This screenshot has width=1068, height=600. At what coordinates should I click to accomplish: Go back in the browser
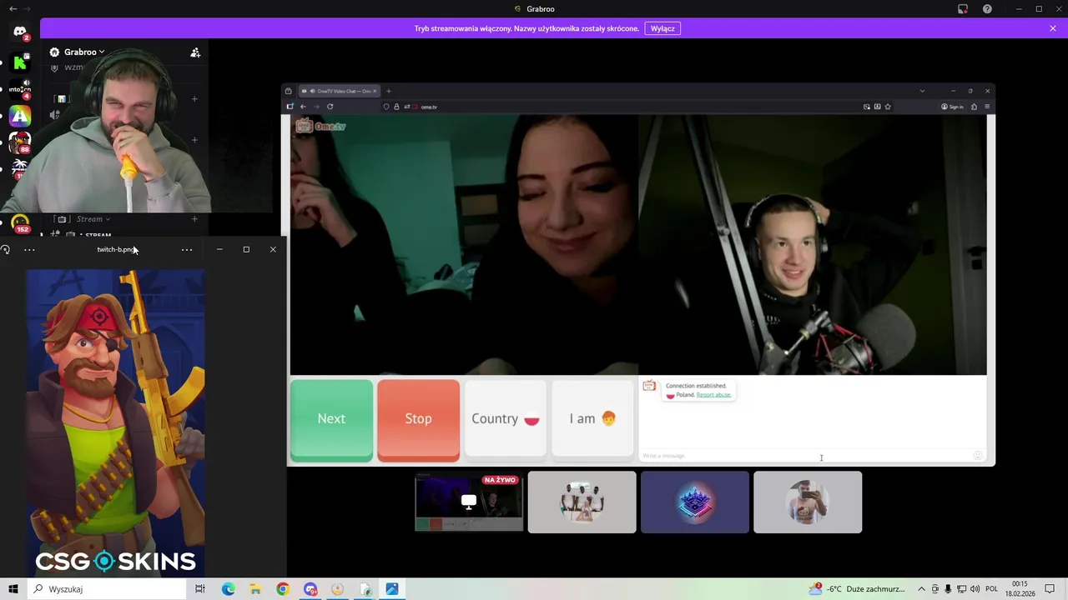click(x=303, y=107)
